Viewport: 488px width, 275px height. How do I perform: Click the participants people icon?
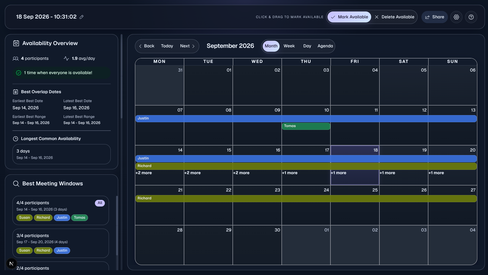pos(16,59)
